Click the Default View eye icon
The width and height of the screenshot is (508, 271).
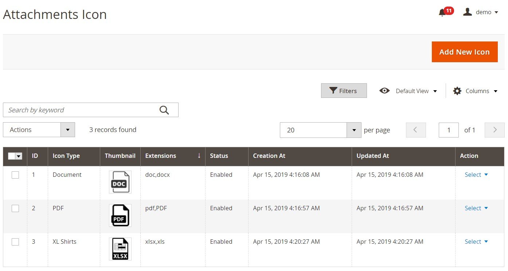pos(384,91)
